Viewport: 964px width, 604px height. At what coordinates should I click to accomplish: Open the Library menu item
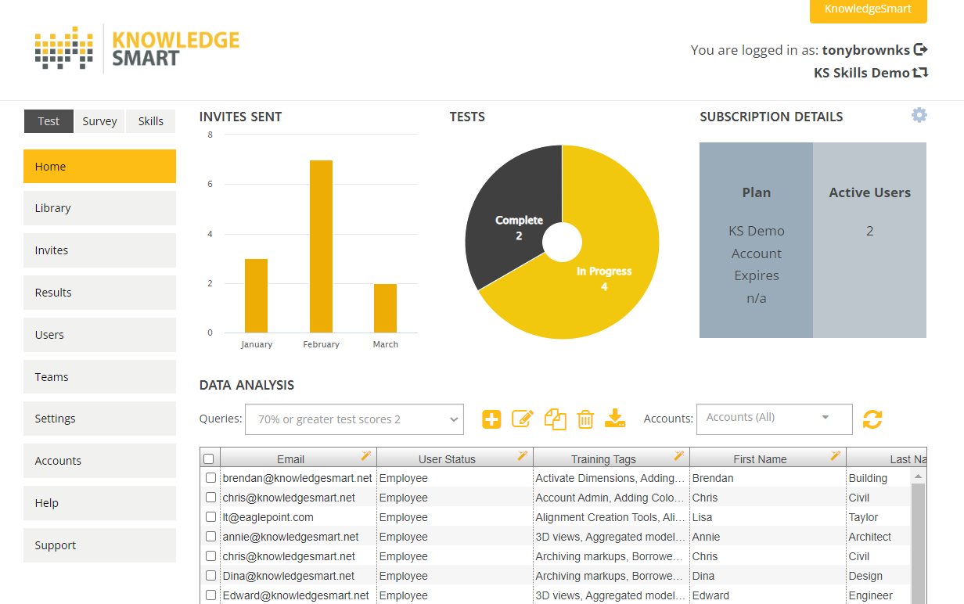click(x=99, y=208)
